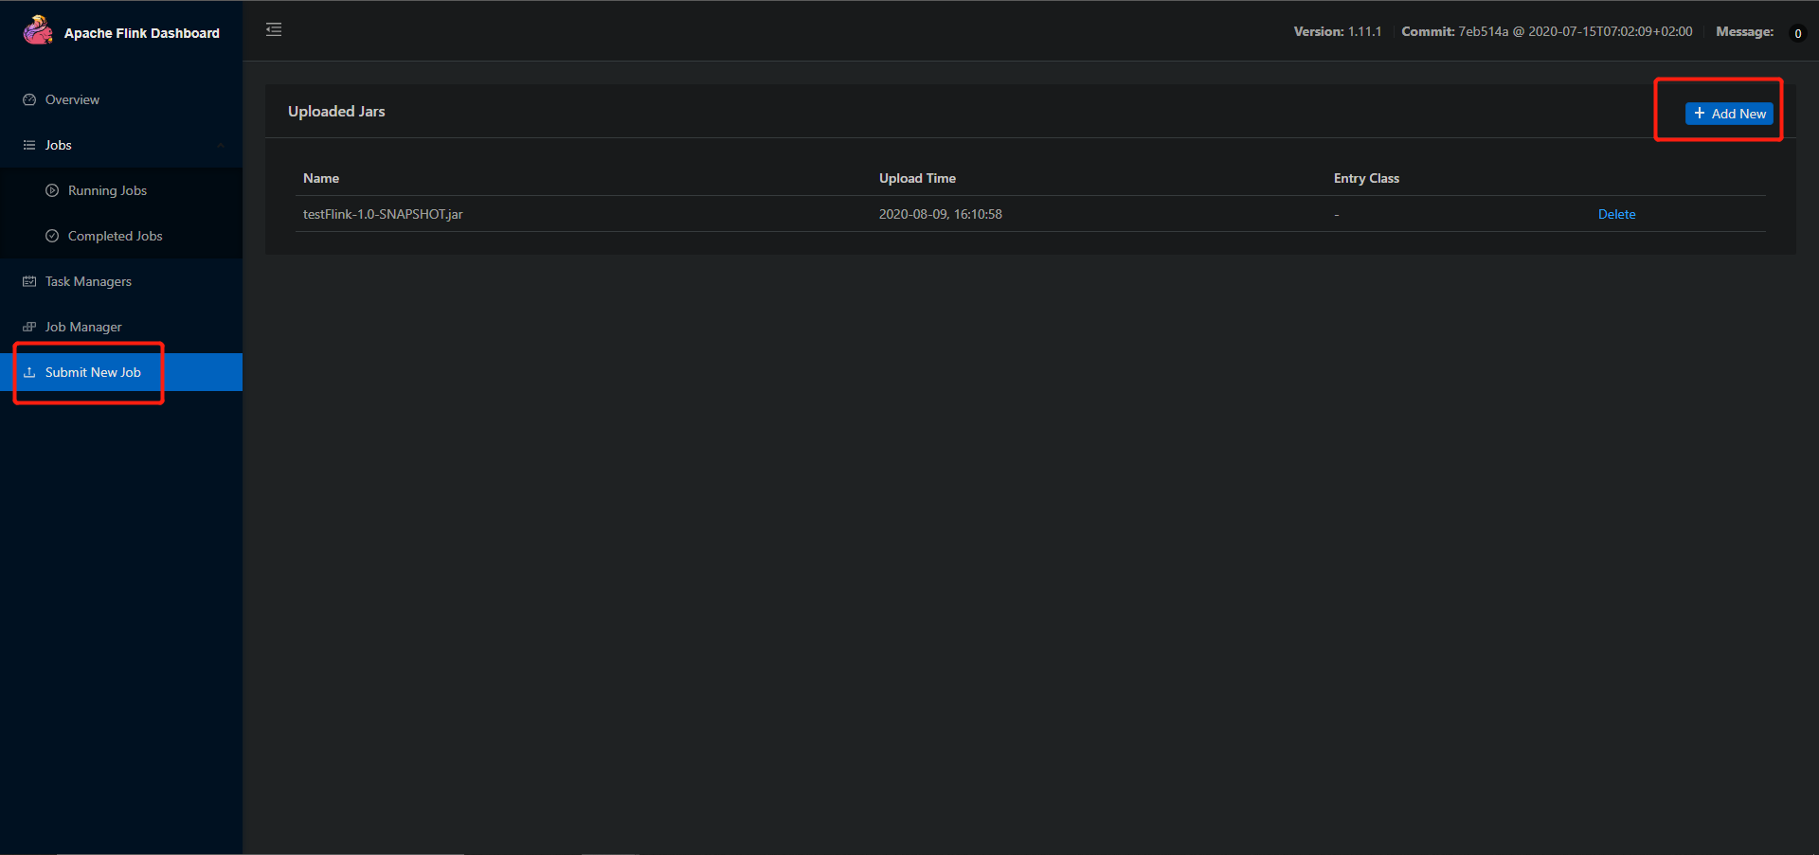Click the Name column header
The height and width of the screenshot is (855, 1819).
[x=321, y=178]
